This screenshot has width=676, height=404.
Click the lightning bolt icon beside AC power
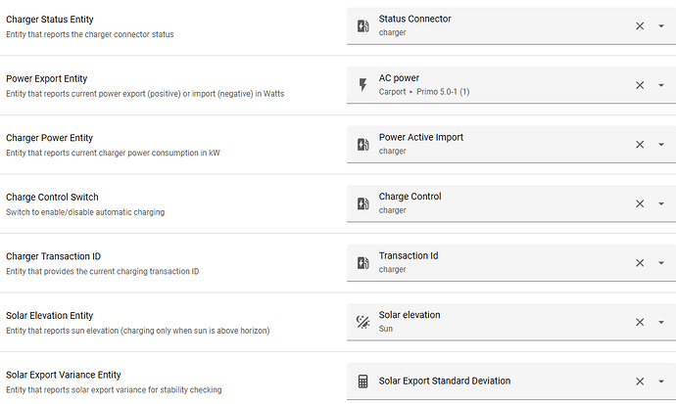tap(363, 85)
